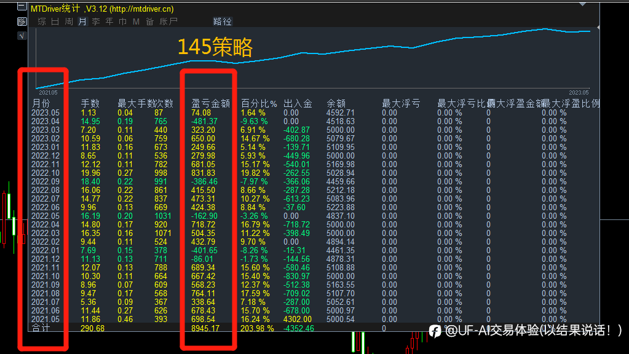Click the 月份 column header
The image size is (629, 354).
tap(41, 103)
